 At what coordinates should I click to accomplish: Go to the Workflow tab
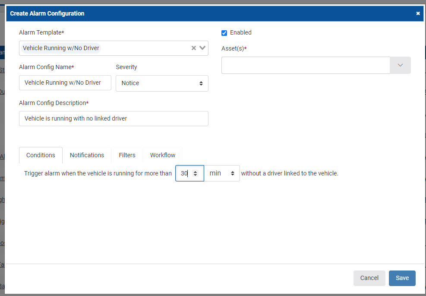(163, 155)
